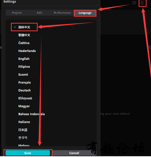
Task: Choose 繁體中文 as the language
Action: [24, 35]
